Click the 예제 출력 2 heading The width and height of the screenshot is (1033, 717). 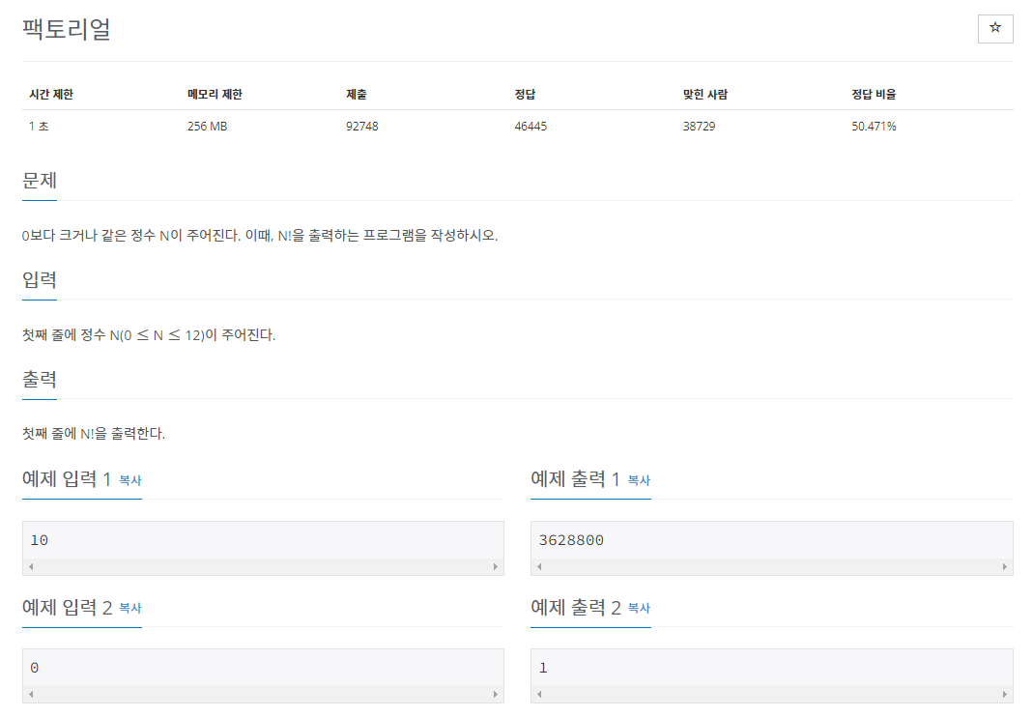pos(576,607)
